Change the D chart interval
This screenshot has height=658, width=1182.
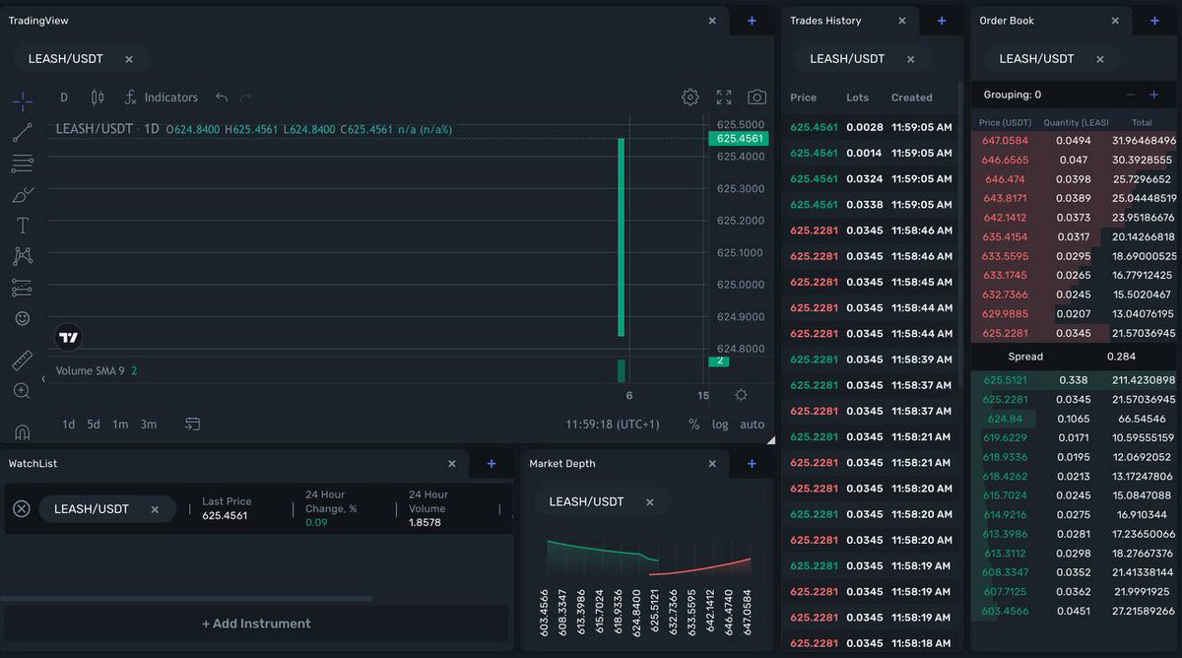64,98
